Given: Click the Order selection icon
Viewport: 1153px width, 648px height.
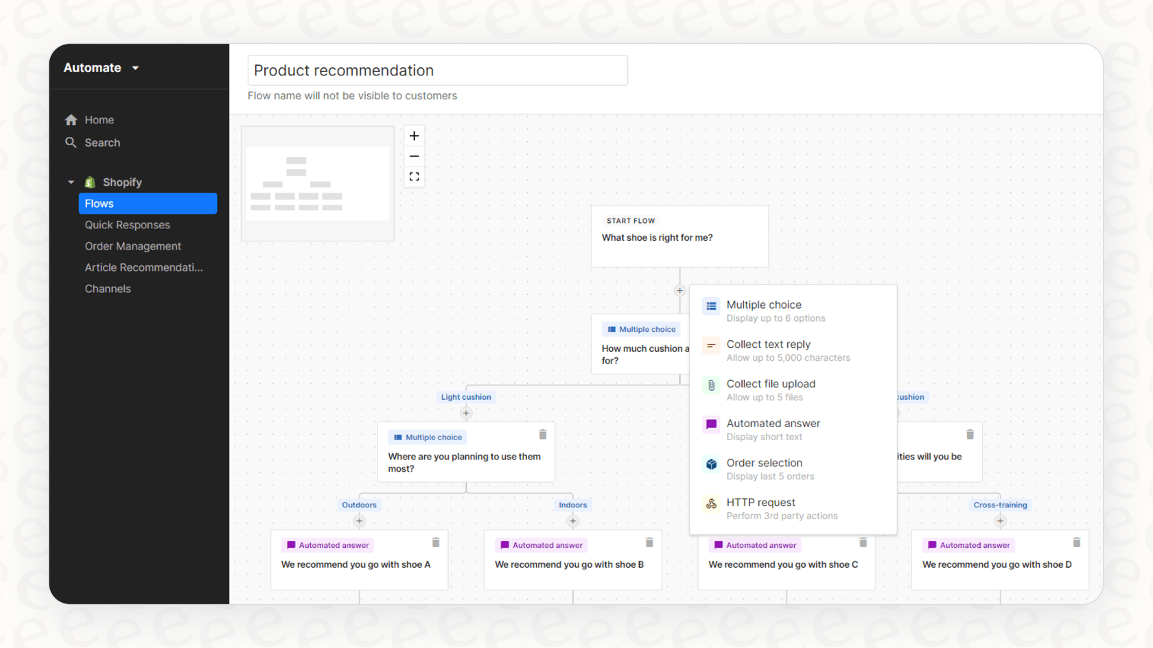Looking at the screenshot, I should [710, 464].
